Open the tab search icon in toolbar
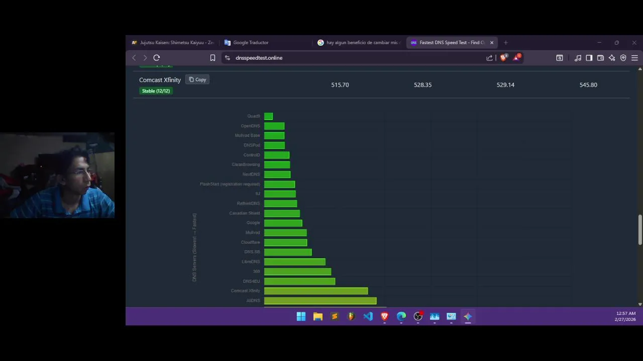The width and height of the screenshot is (643, 361). [560, 58]
